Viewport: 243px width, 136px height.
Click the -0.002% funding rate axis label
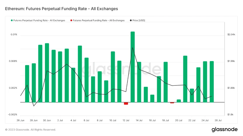pos(13,114)
